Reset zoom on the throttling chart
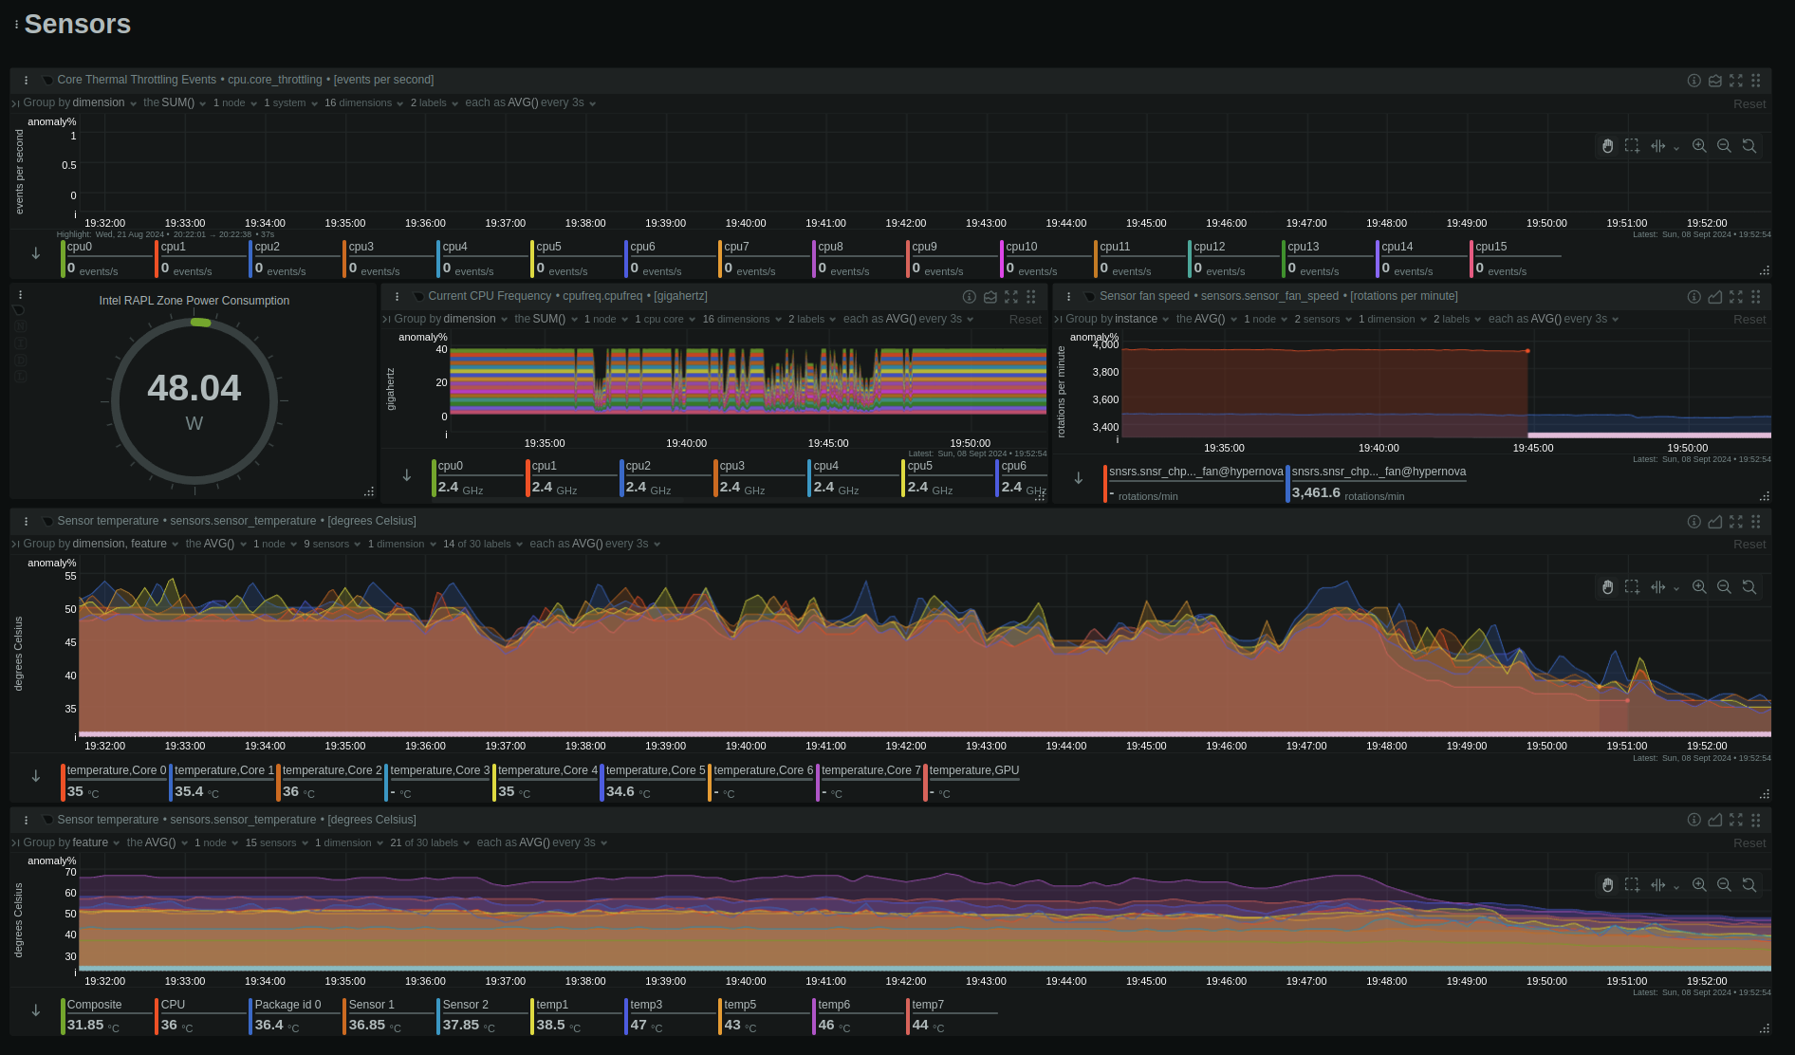 click(x=1749, y=146)
